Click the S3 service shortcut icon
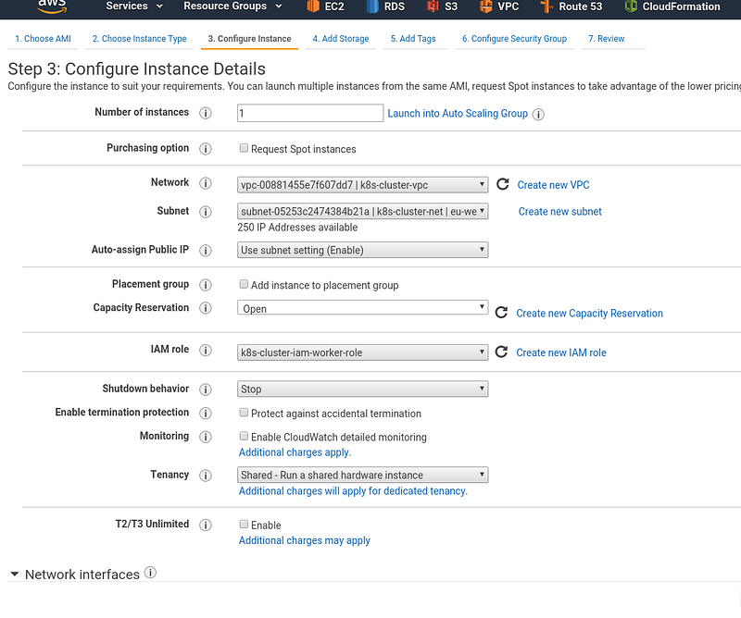 point(433,6)
